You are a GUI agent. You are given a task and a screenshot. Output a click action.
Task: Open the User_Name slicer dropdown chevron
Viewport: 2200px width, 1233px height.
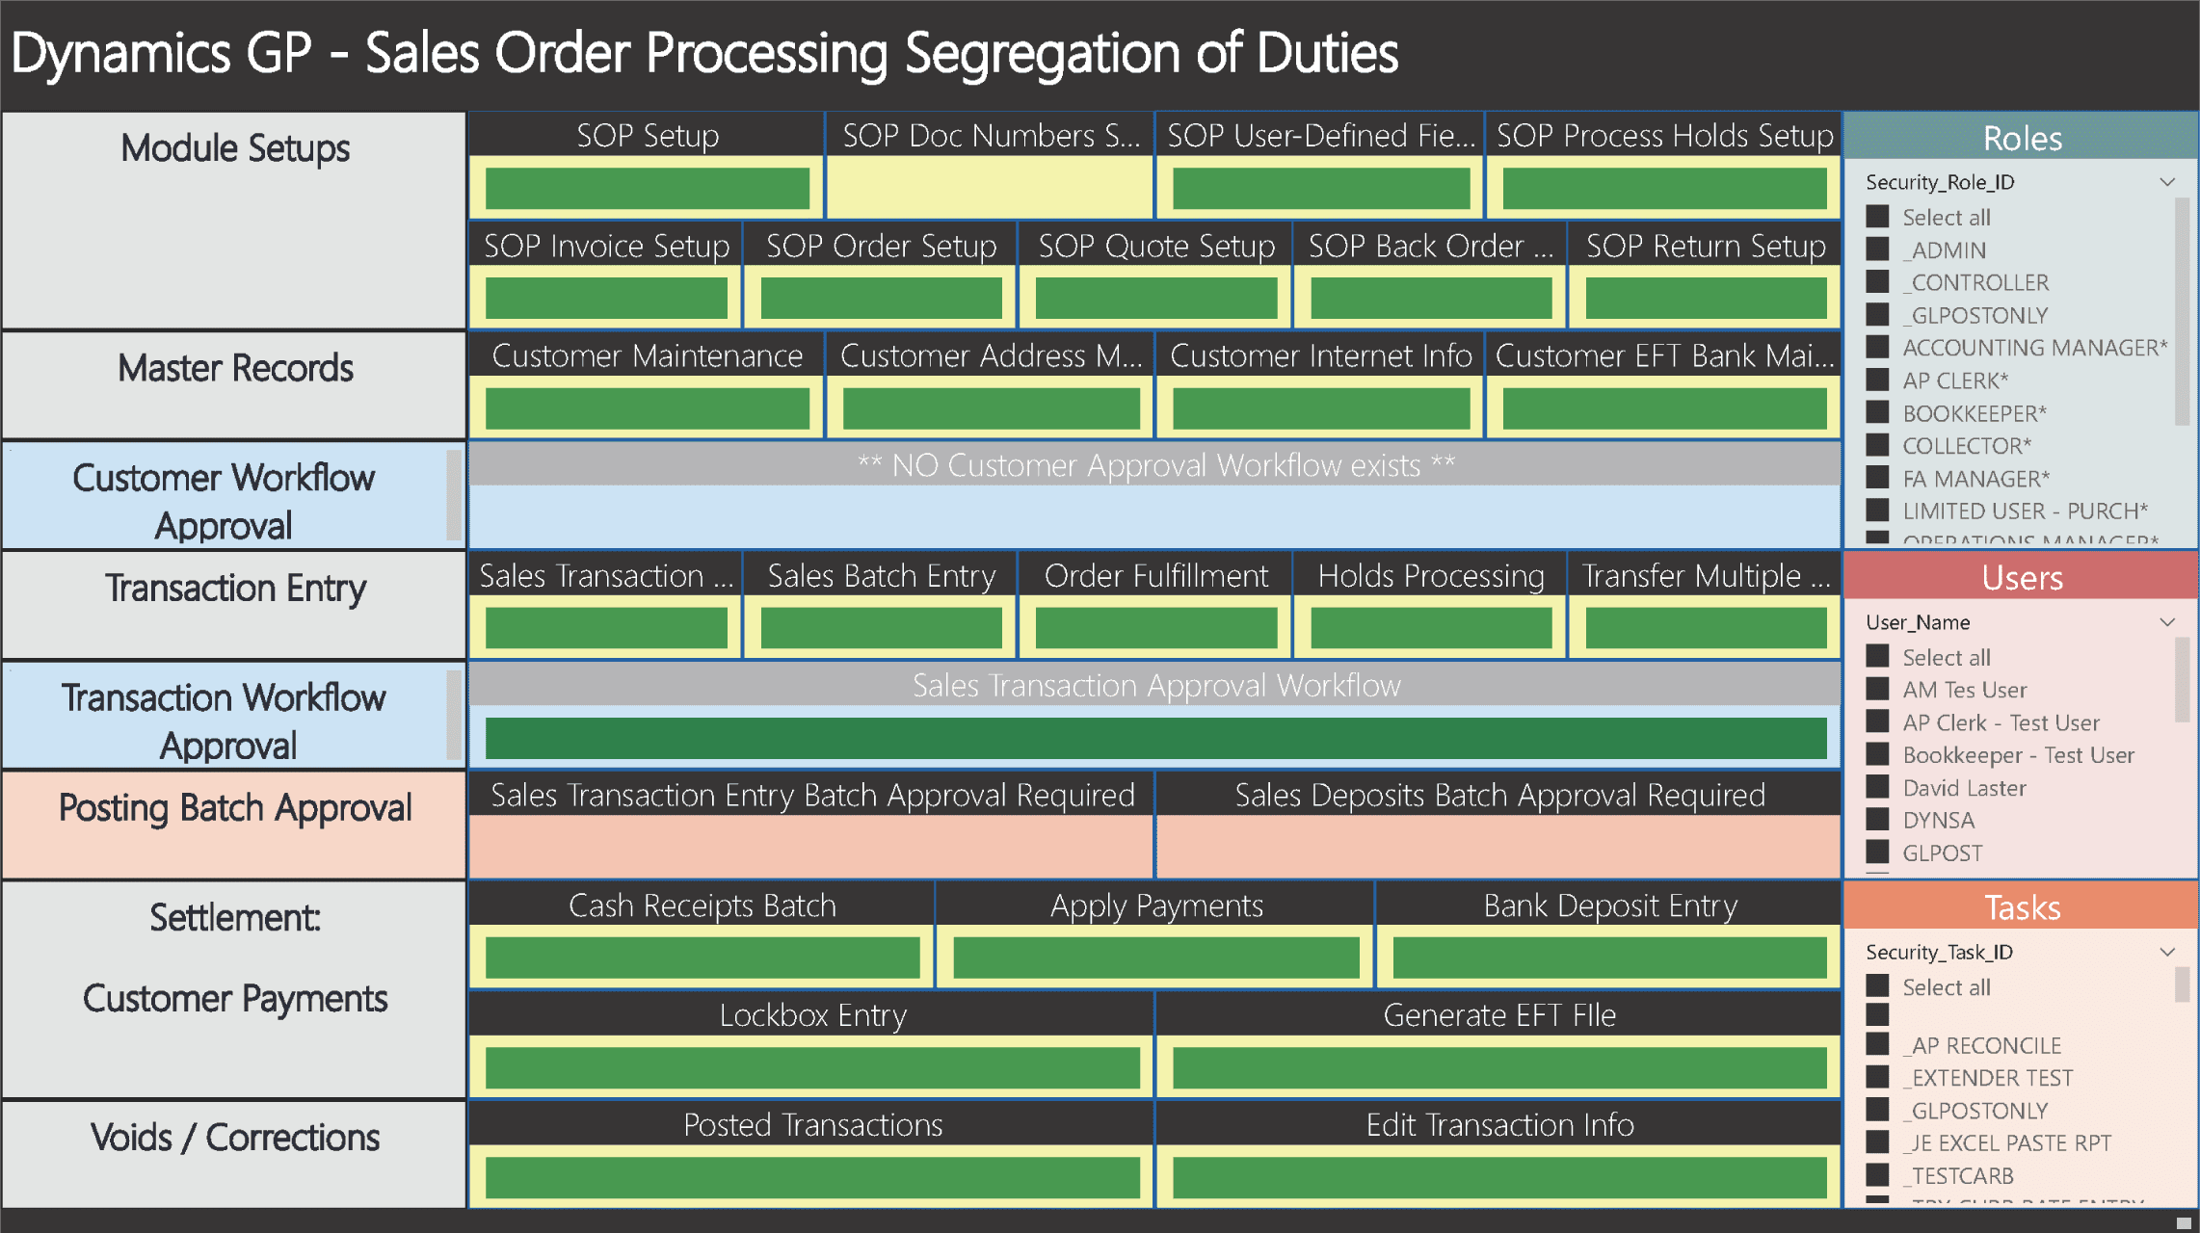(x=2167, y=622)
